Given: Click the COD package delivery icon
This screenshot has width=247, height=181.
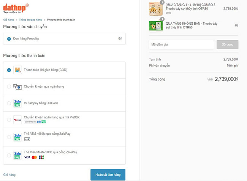Looking at the screenshot, I should click(x=17, y=70).
